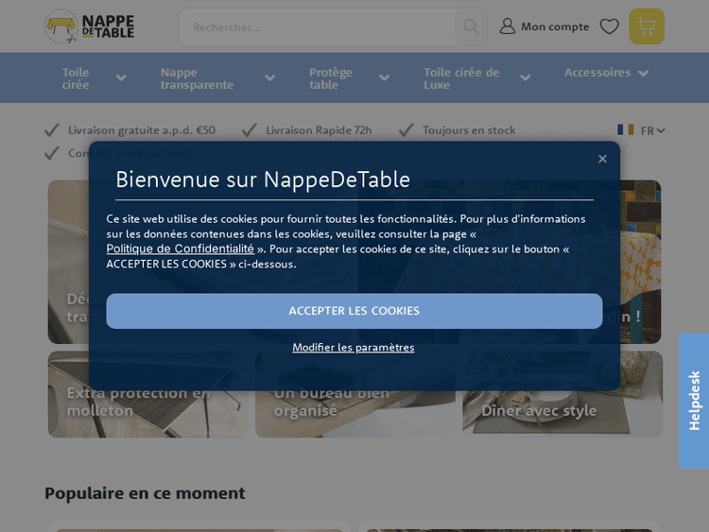Click the NappeDeTable logo
This screenshot has width=709, height=532.
pyautogui.click(x=90, y=26)
